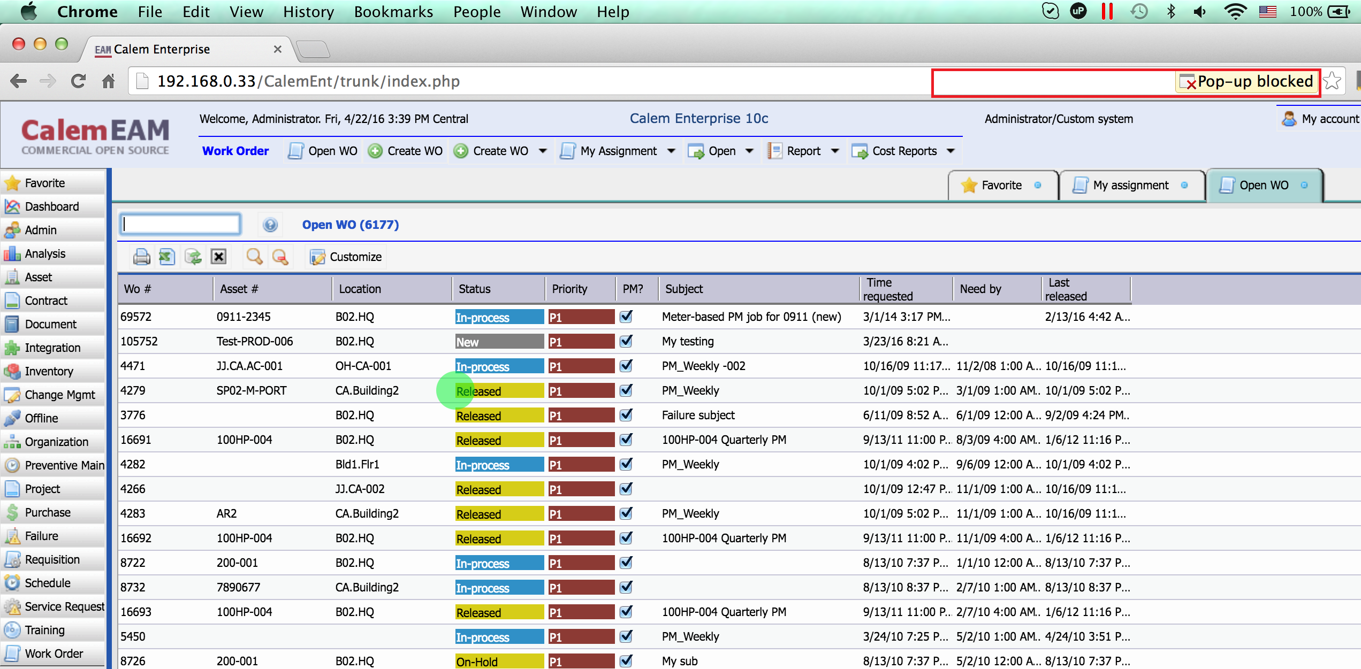The height and width of the screenshot is (669, 1361).
Task: Expand the second Create WO dropdown arrow
Action: (543, 151)
